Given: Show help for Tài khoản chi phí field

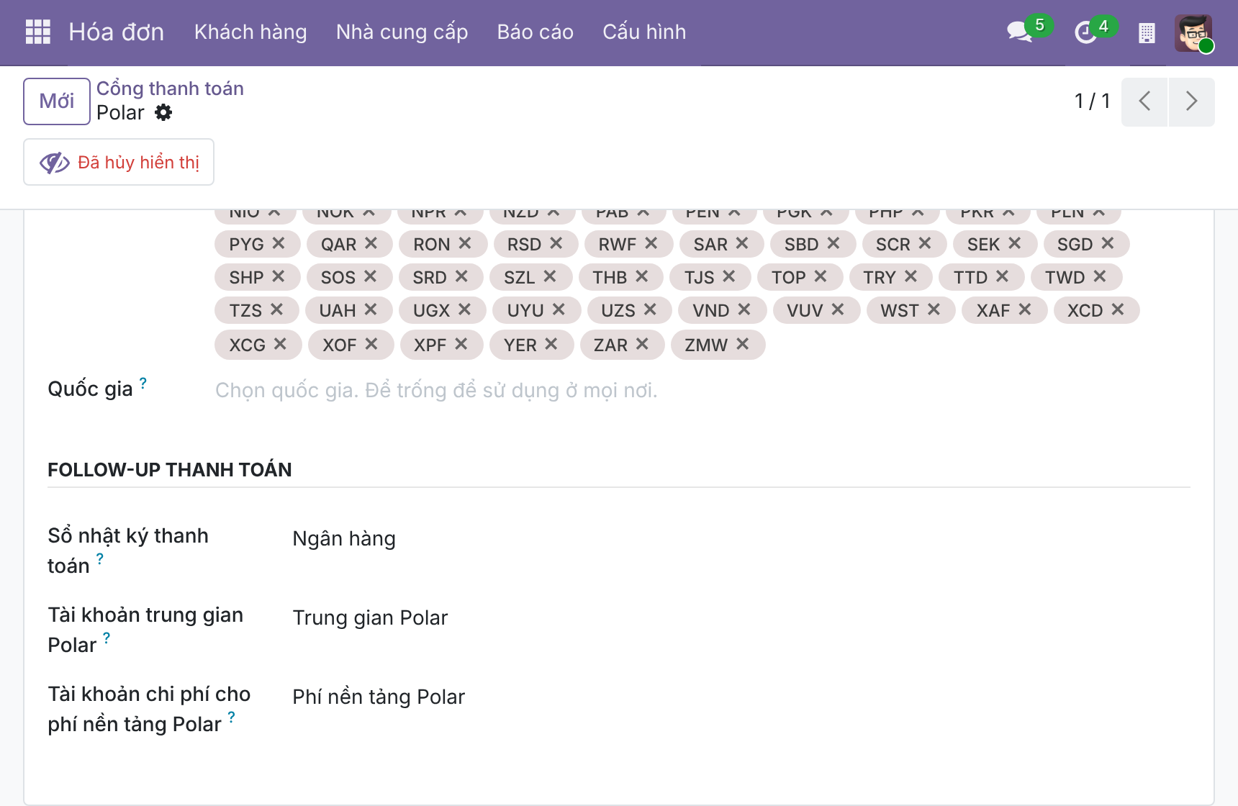Looking at the screenshot, I should click(231, 717).
